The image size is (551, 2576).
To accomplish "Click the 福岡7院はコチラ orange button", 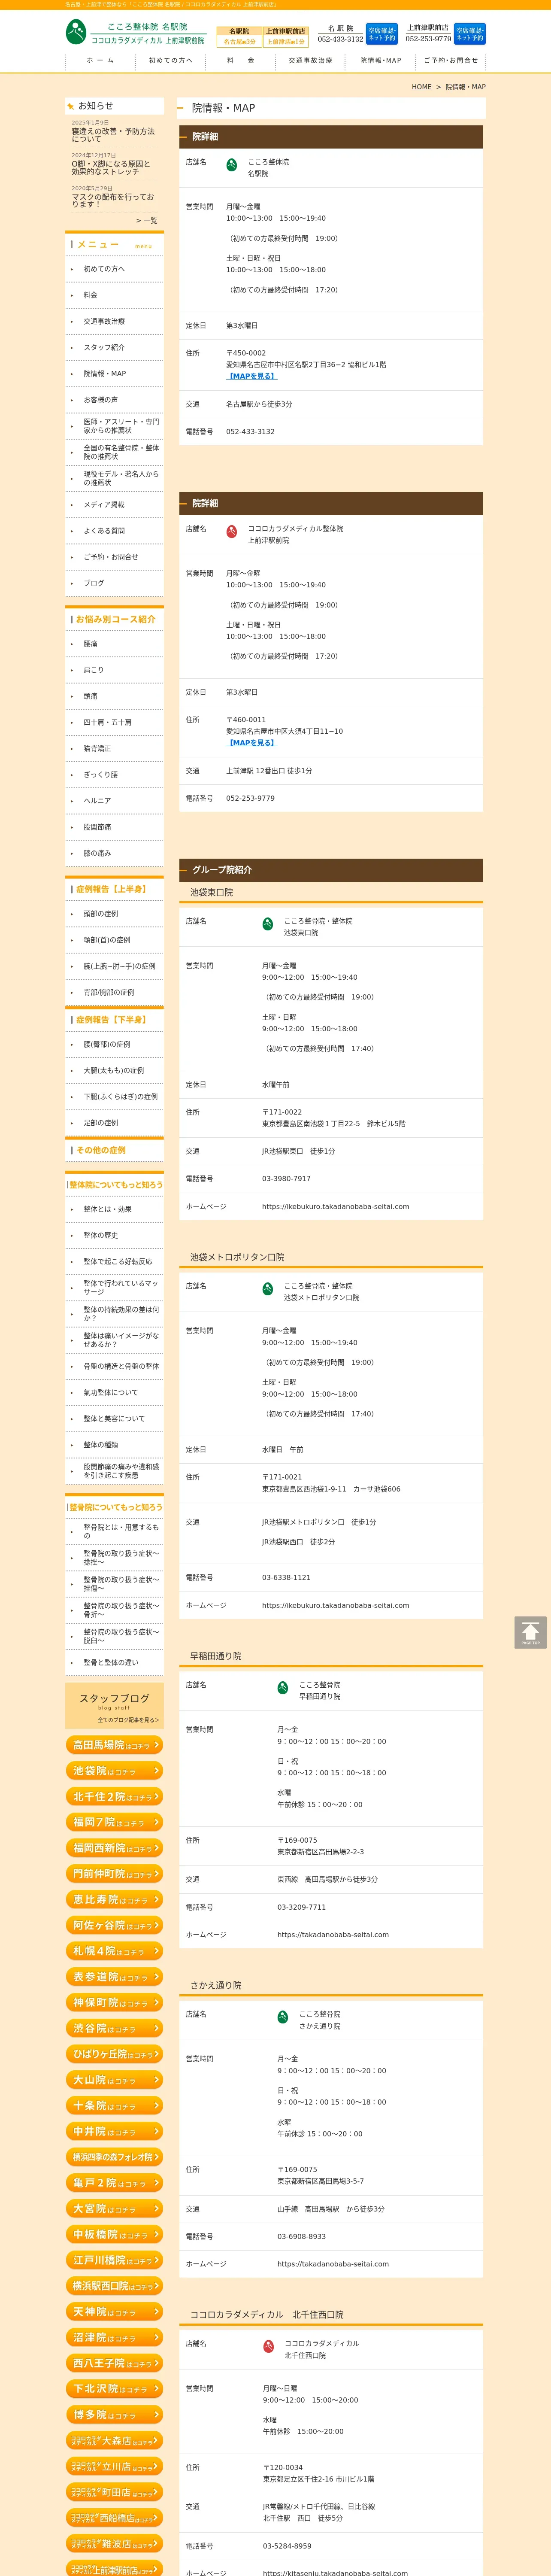I will pos(114,1823).
